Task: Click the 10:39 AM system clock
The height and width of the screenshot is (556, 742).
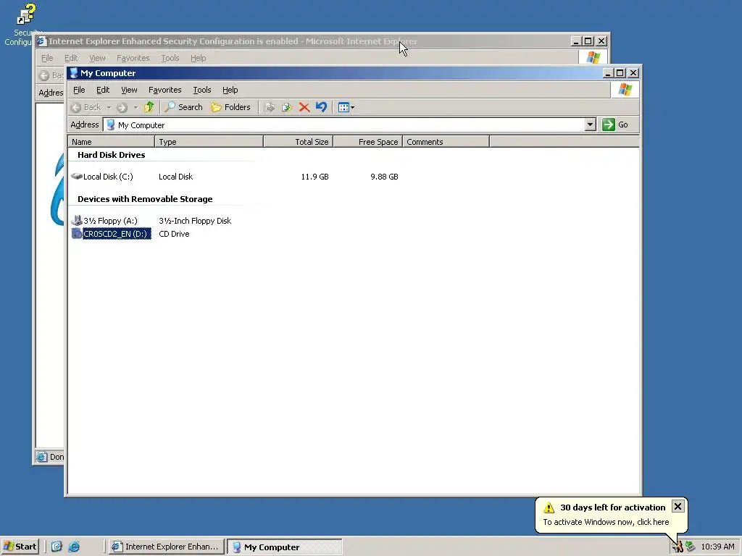Action: click(717, 547)
